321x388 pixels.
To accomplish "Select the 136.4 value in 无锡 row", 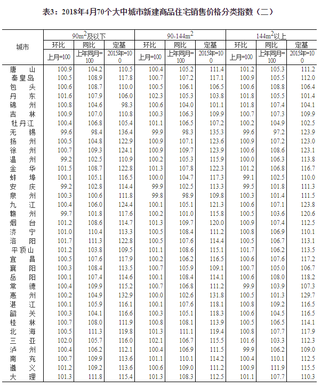I will tap(125, 132).
